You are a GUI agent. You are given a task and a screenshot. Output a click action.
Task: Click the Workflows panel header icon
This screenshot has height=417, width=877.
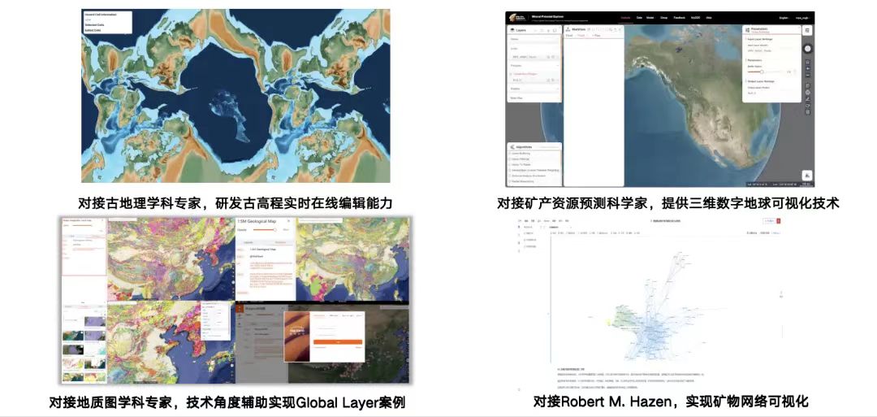click(x=568, y=29)
